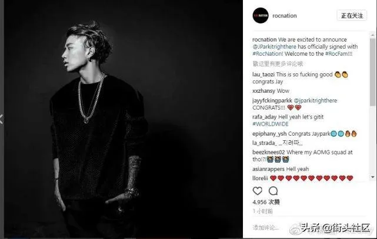Go to previous post with left arrow
Screen dimensions: 377x239
click(x=1, y=119)
